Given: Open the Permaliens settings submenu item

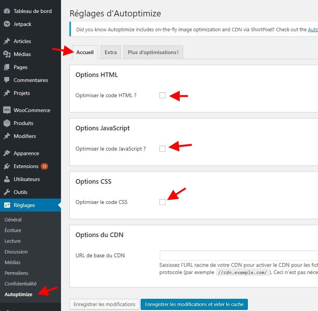Looking at the screenshot, I should pyautogui.click(x=16, y=273).
